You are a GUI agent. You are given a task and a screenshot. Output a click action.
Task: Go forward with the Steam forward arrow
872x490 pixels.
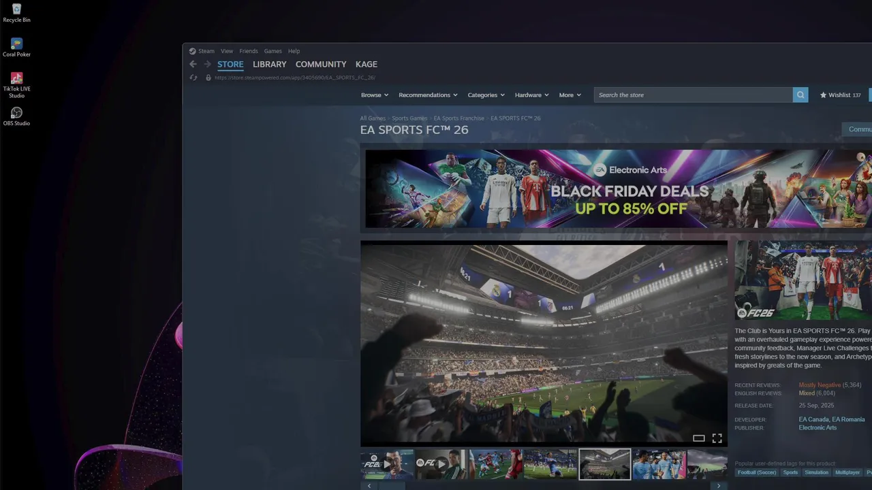[208, 64]
